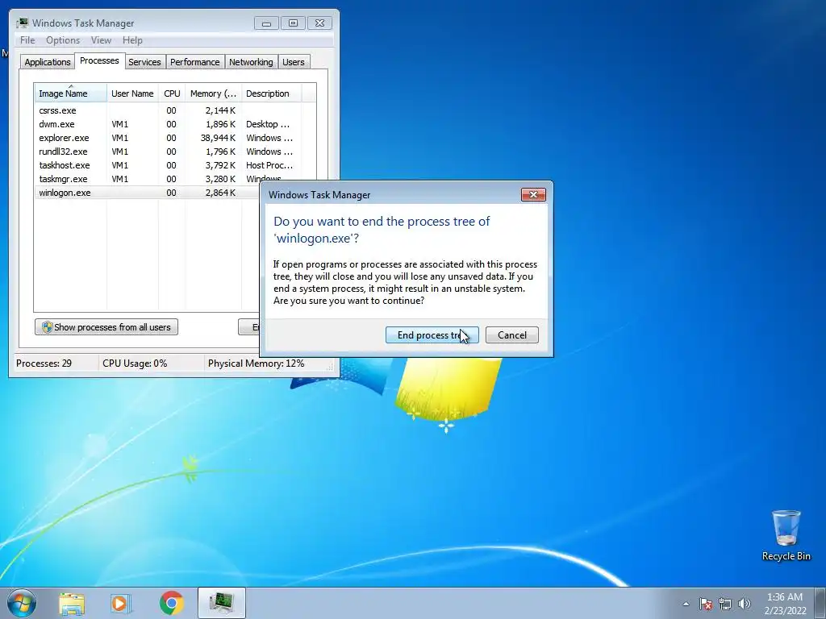Sort by User Name column header

click(x=132, y=93)
